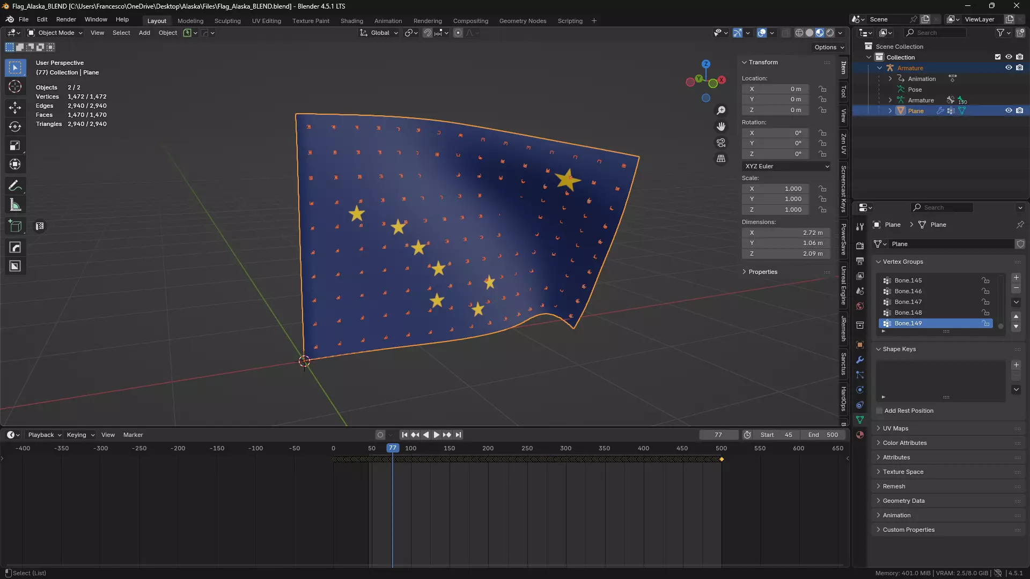Screen dimensions: 1030x579
Task: Click the outliner Search field
Action: pyautogui.click(x=936, y=33)
